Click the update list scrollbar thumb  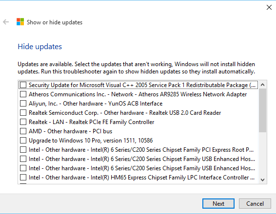[262, 110]
